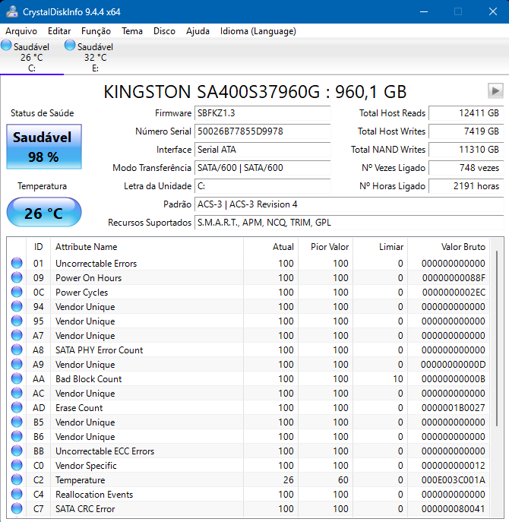This screenshot has width=509, height=522.
Task: Click status orb for attribute B5 row
Action: [x=17, y=422]
